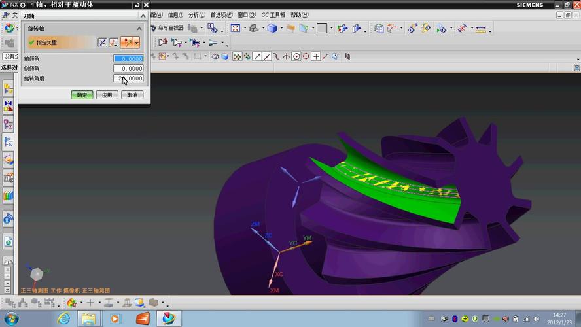The height and width of the screenshot is (327, 581).
Task: Collapse the 旋转轴 section
Action: coord(139,29)
